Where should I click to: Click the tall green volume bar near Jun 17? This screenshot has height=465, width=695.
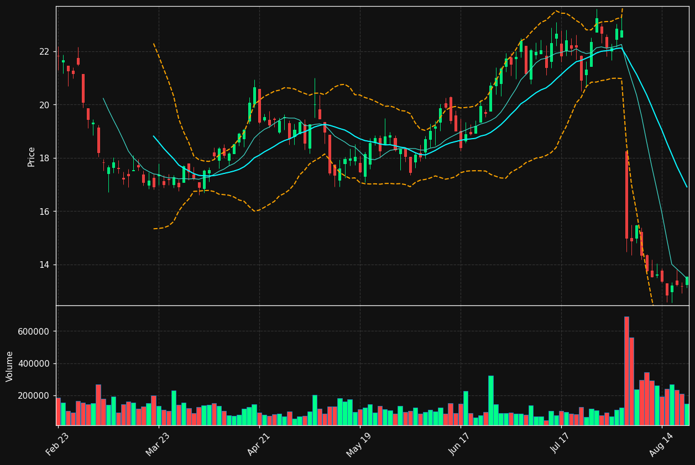pos(491,400)
